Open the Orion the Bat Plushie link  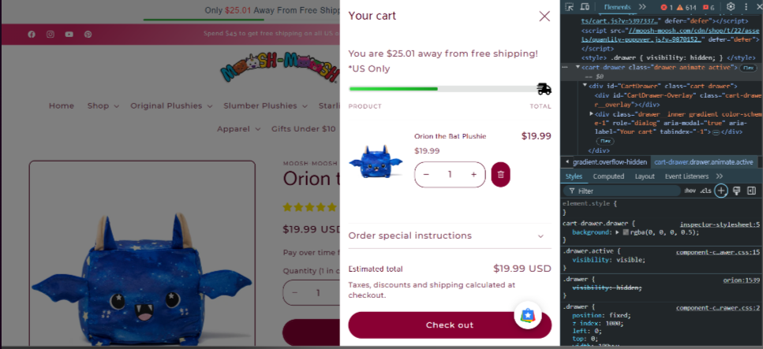tap(450, 136)
